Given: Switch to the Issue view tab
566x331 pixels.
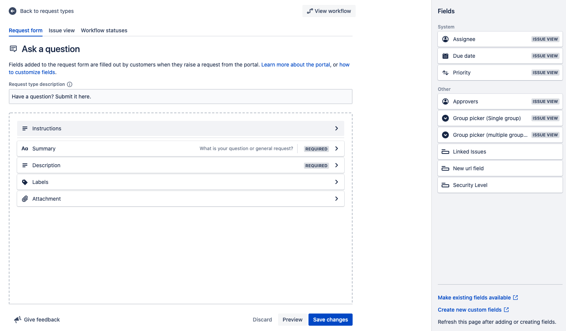Looking at the screenshot, I should (x=62, y=30).
